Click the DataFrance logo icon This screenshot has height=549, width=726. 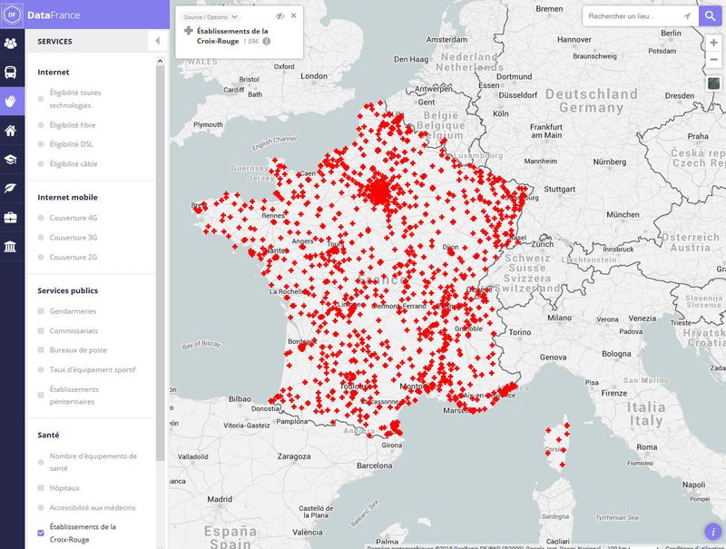pyautogui.click(x=13, y=14)
